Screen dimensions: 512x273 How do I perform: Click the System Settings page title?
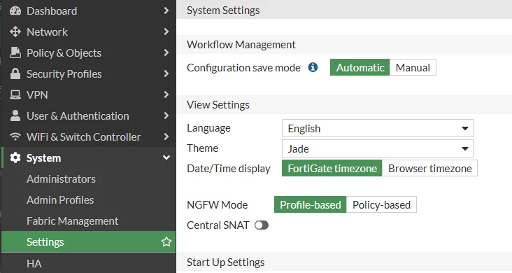(x=223, y=10)
